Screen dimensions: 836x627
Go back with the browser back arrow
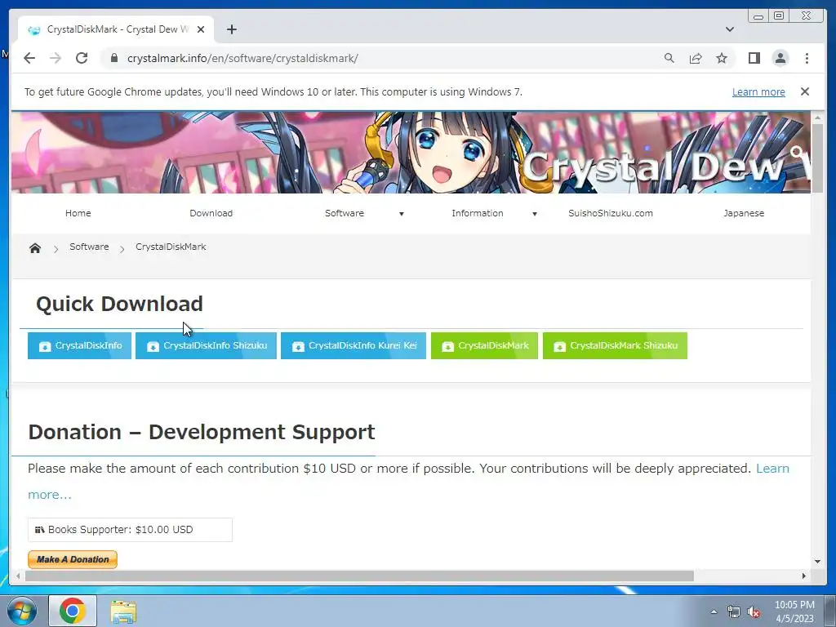[29, 58]
